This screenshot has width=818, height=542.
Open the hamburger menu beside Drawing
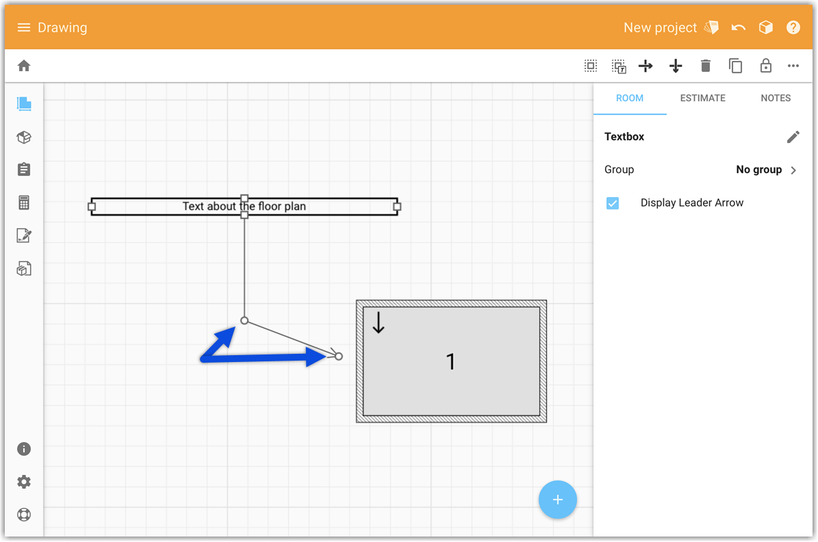click(23, 27)
